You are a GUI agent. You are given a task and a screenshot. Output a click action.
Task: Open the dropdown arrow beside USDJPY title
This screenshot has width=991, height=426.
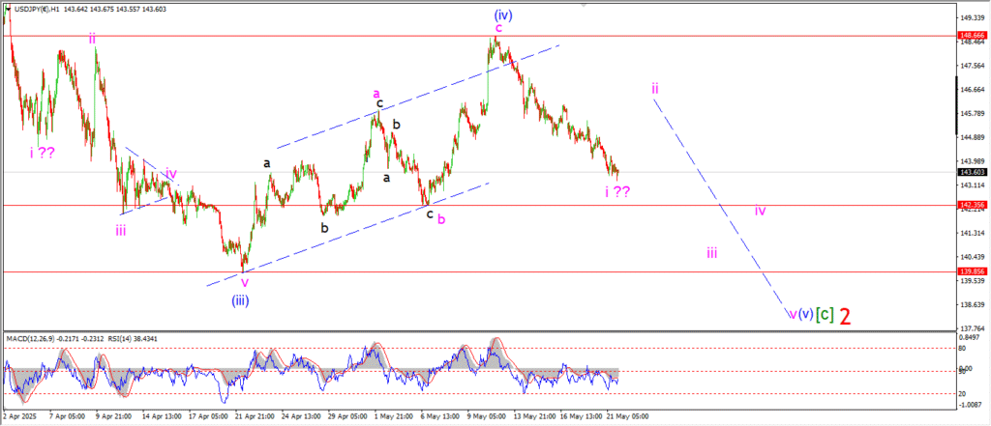(6, 8)
